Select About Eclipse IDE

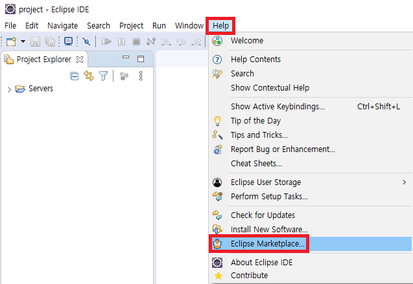[311, 263]
